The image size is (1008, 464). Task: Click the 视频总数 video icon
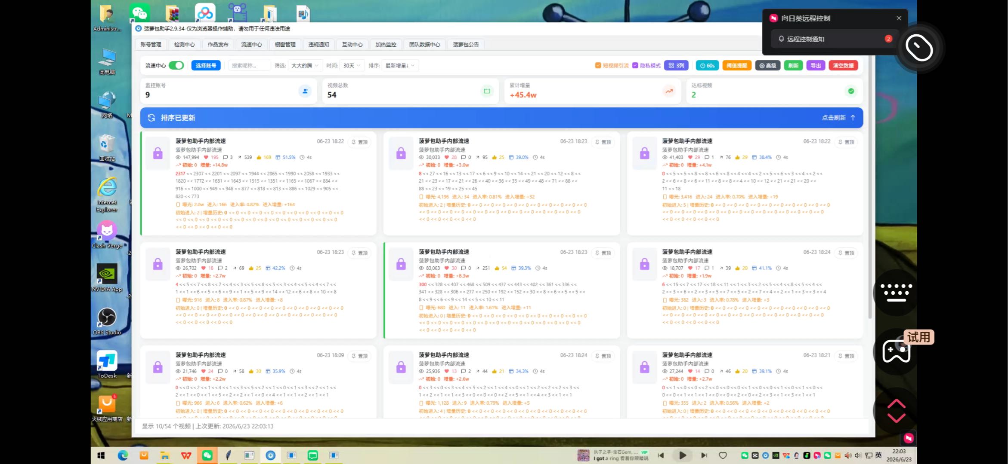click(487, 91)
